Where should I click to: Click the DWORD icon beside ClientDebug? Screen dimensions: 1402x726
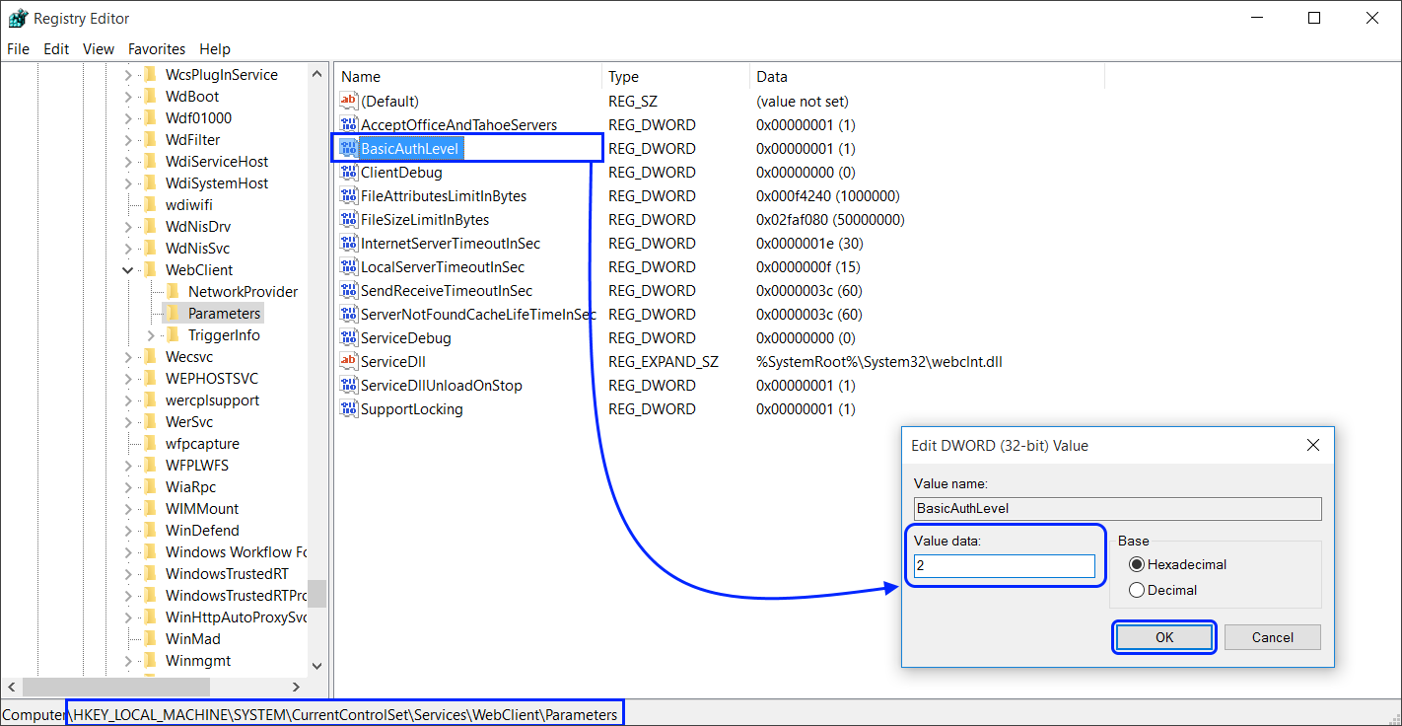coord(348,173)
